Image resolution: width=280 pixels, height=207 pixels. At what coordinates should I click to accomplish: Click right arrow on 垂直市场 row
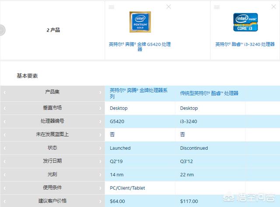(100, 108)
